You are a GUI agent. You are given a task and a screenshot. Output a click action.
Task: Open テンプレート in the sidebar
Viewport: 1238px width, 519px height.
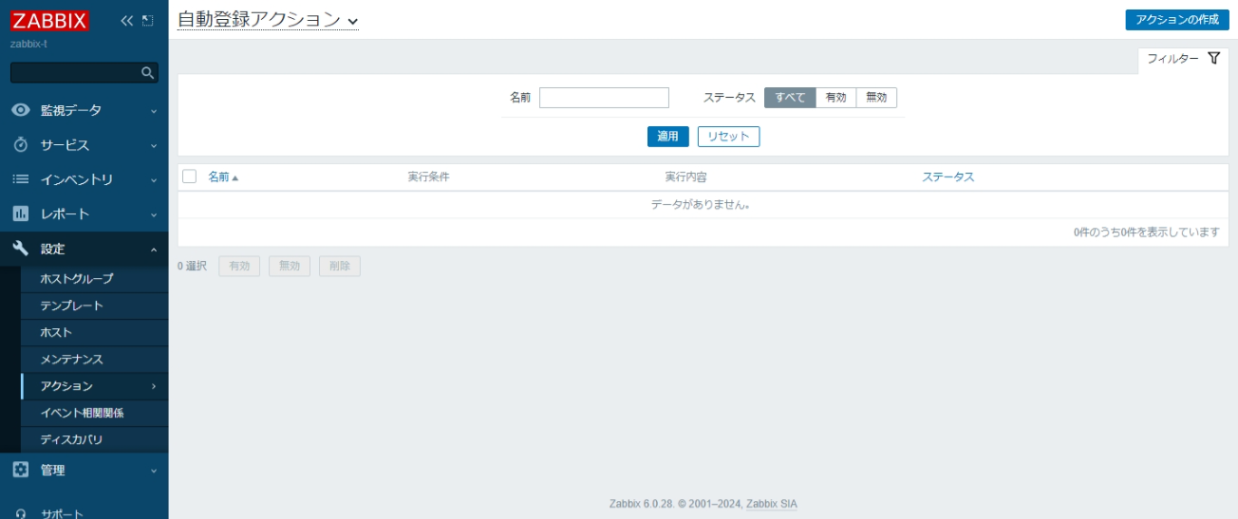tap(94, 306)
